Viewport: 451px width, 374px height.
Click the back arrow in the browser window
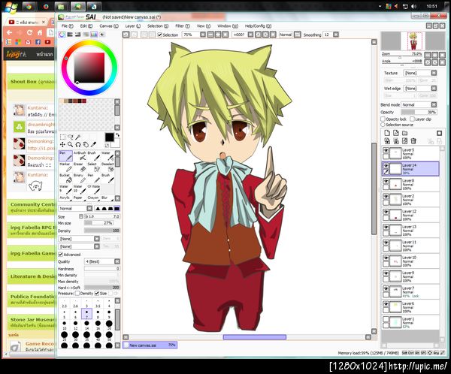click(x=9, y=32)
